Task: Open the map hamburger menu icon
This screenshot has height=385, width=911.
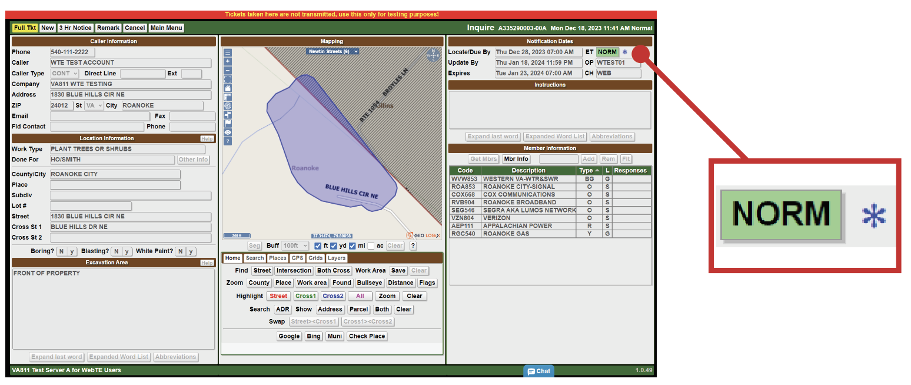Action: click(228, 52)
